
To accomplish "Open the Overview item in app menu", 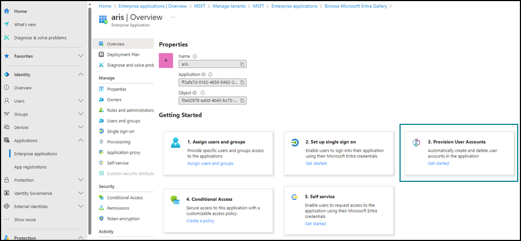I will tap(123, 44).
